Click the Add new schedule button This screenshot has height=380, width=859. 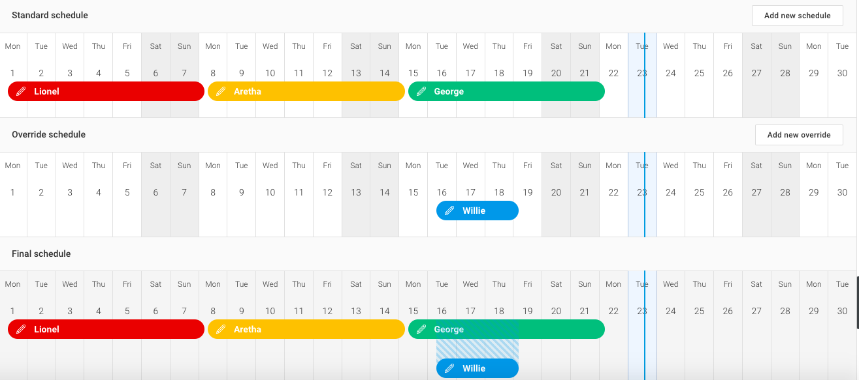798,16
